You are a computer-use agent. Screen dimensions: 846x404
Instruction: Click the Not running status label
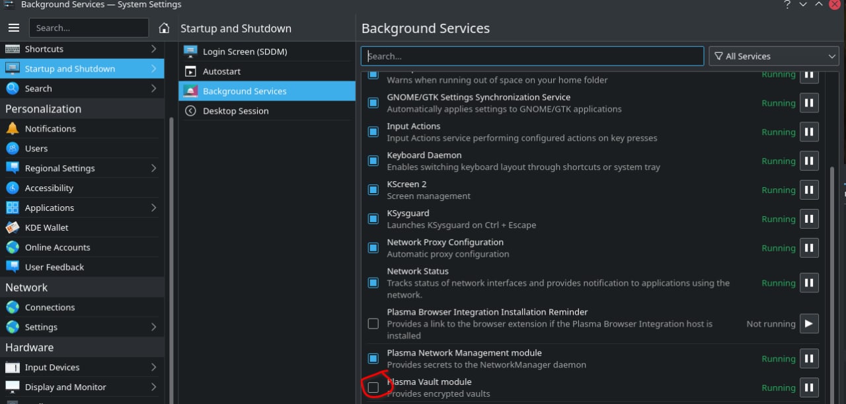[x=771, y=324]
